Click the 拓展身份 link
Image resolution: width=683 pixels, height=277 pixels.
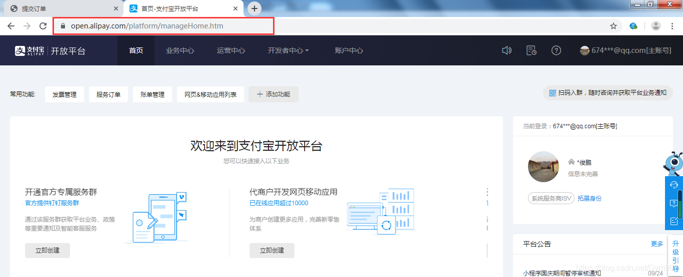pos(589,198)
